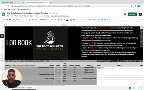Open the functions menu

[x=112, y=19]
